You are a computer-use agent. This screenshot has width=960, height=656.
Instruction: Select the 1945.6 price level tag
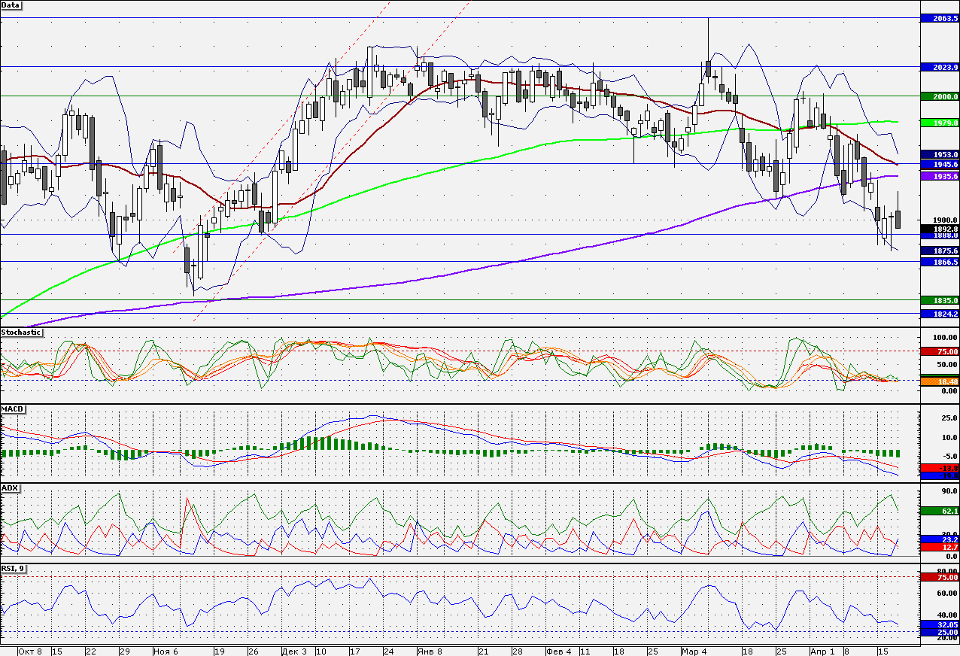940,164
